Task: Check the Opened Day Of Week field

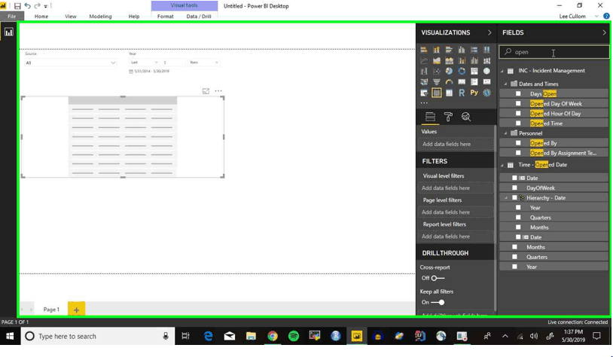Action: click(518, 104)
